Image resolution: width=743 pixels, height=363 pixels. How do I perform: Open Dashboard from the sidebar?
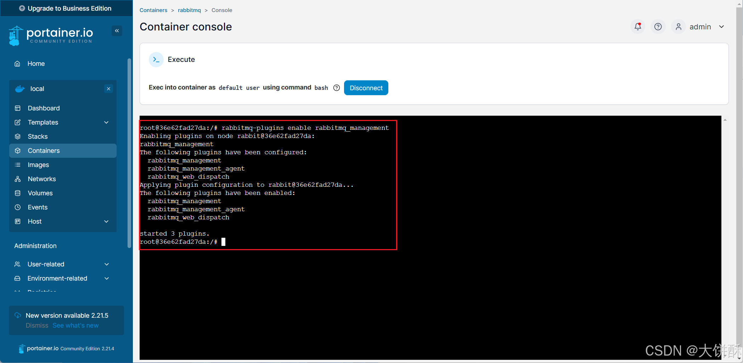(63, 108)
